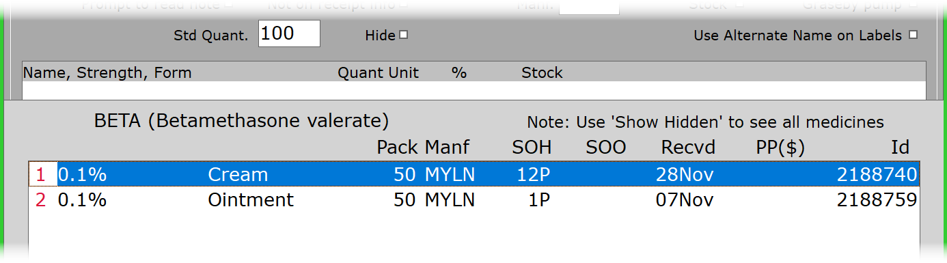
Task: Toggle the Hide checkbox
Action: [x=404, y=35]
